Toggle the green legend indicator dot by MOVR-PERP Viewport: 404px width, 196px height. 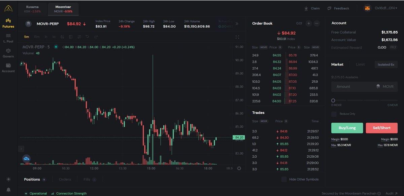click(56, 47)
